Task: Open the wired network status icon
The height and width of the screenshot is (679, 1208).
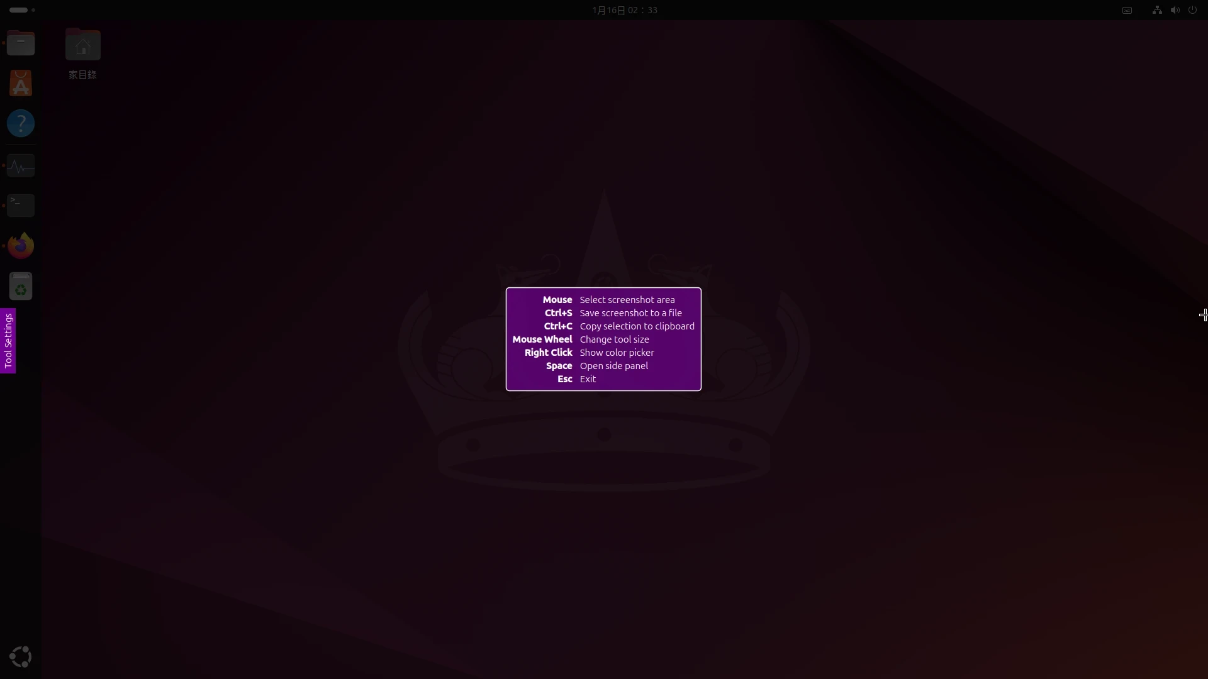Action: (1156, 10)
